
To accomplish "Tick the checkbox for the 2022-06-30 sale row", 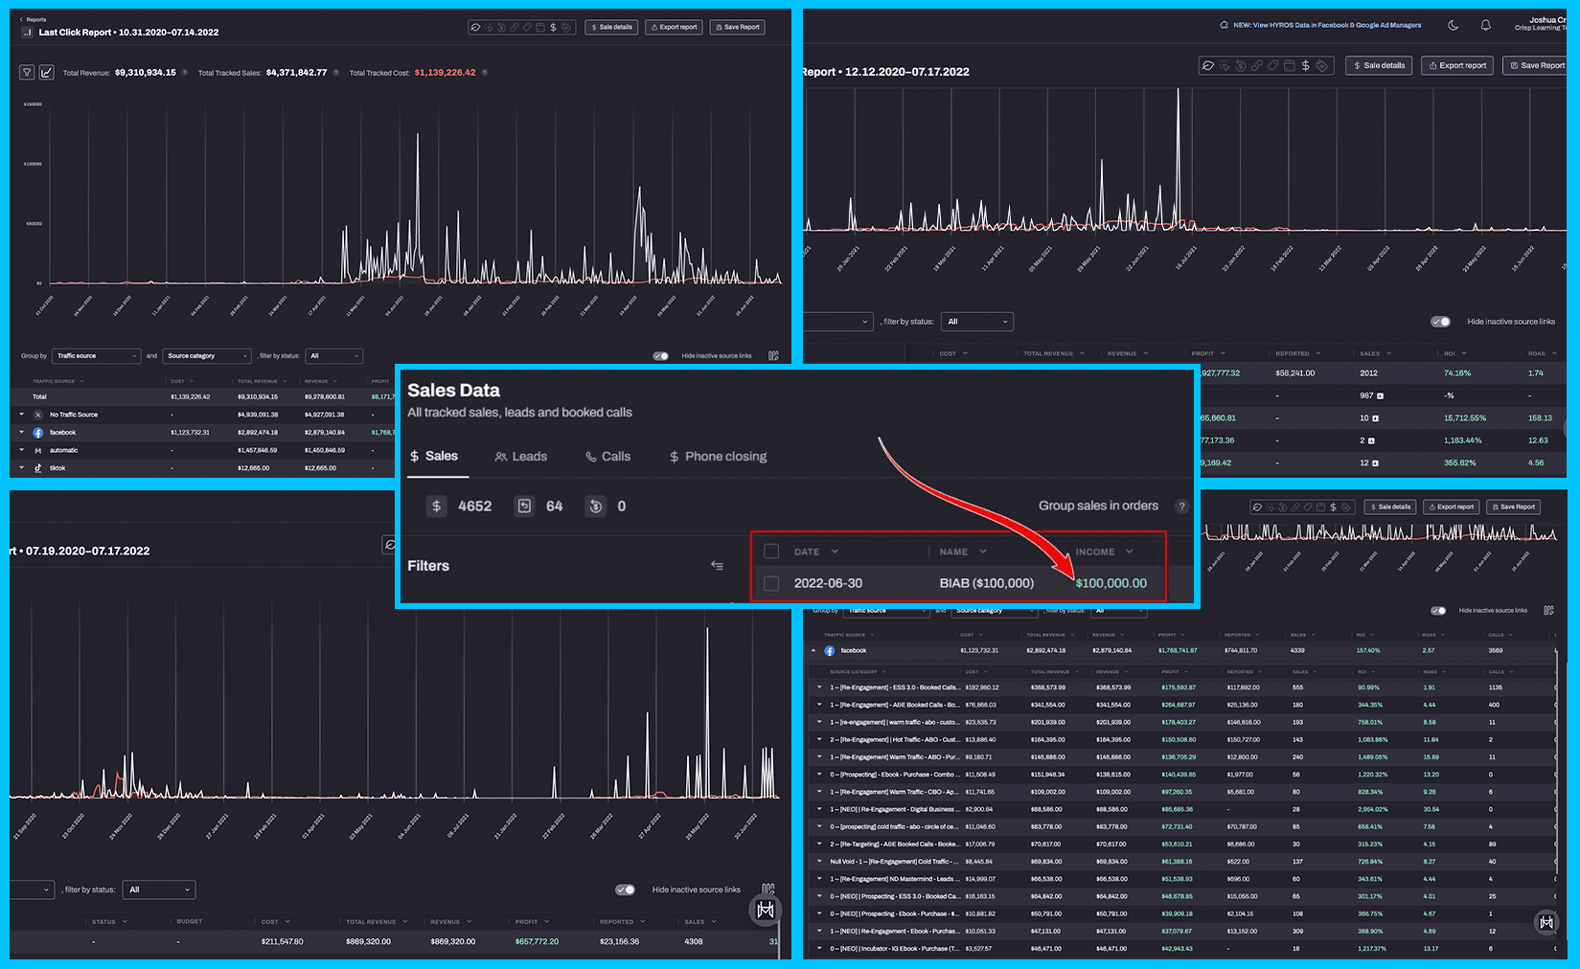I will point(771,583).
